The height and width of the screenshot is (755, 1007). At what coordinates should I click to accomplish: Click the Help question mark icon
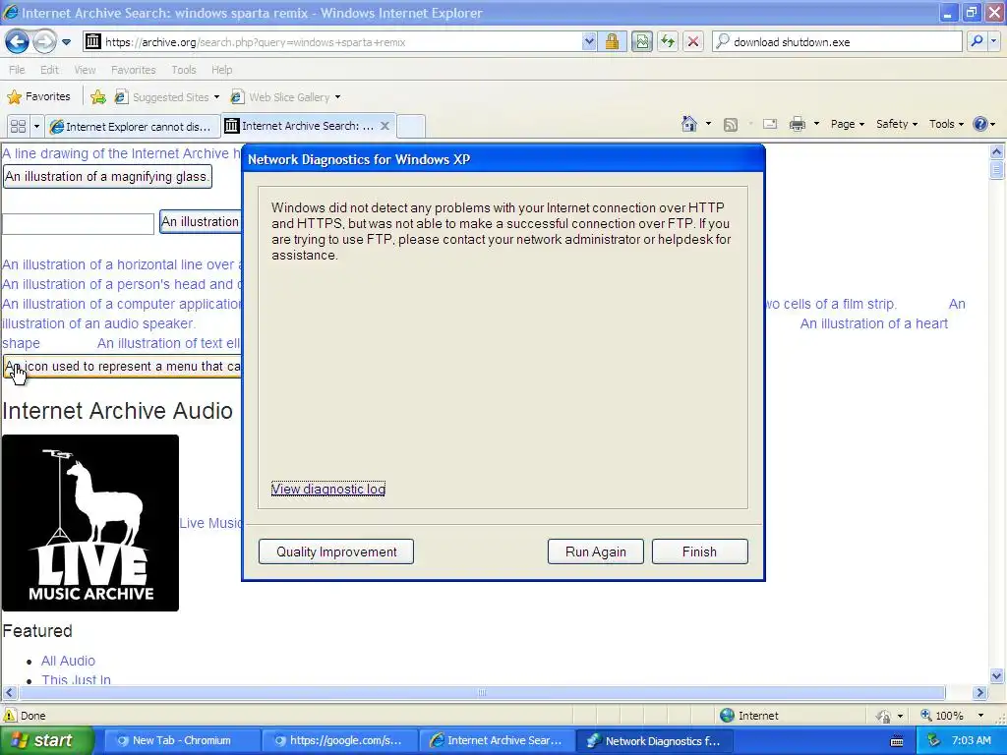point(980,124)
